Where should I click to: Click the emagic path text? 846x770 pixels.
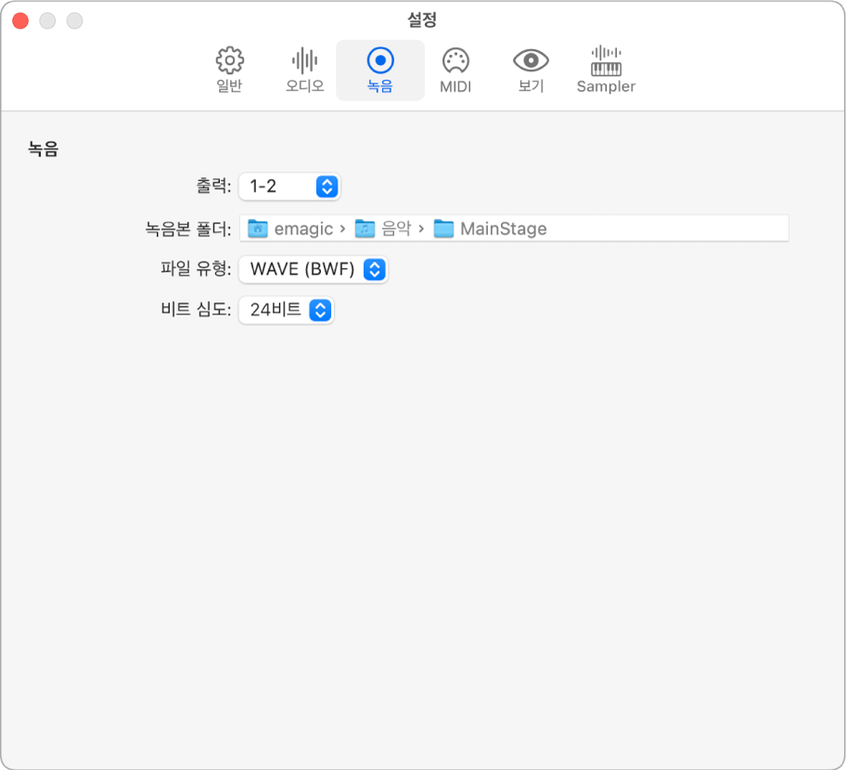point(303,229)
